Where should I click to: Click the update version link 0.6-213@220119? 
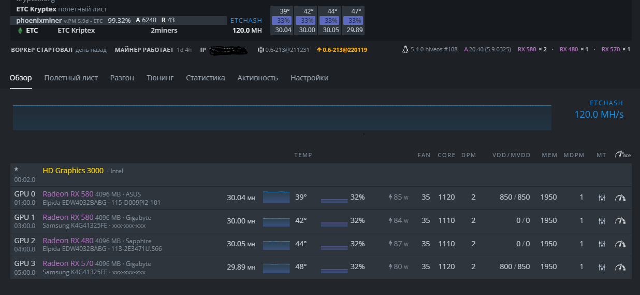[x=341, y=50]
